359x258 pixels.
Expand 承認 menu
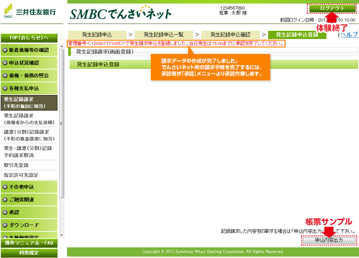[29, 213]
